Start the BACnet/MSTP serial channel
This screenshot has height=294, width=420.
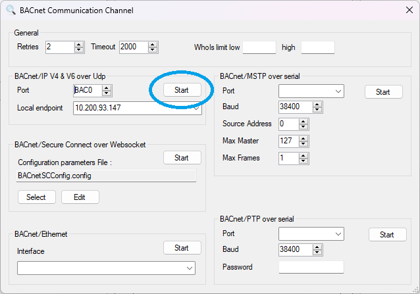[383, 92]
